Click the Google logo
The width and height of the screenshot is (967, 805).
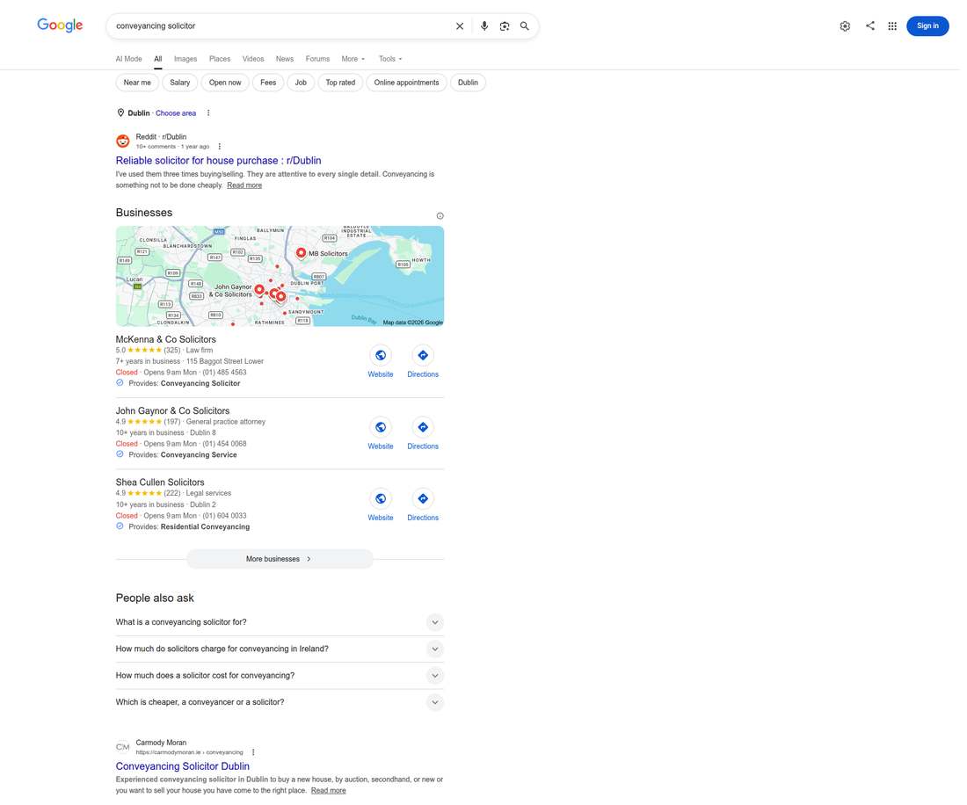coord(60,25)
